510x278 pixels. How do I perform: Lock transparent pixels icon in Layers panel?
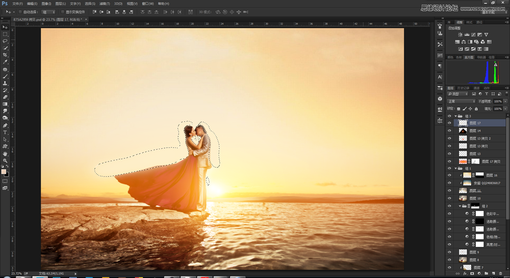458,109
